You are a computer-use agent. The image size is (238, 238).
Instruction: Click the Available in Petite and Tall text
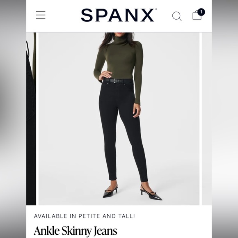pyautogui.click(x=85, y=216)
